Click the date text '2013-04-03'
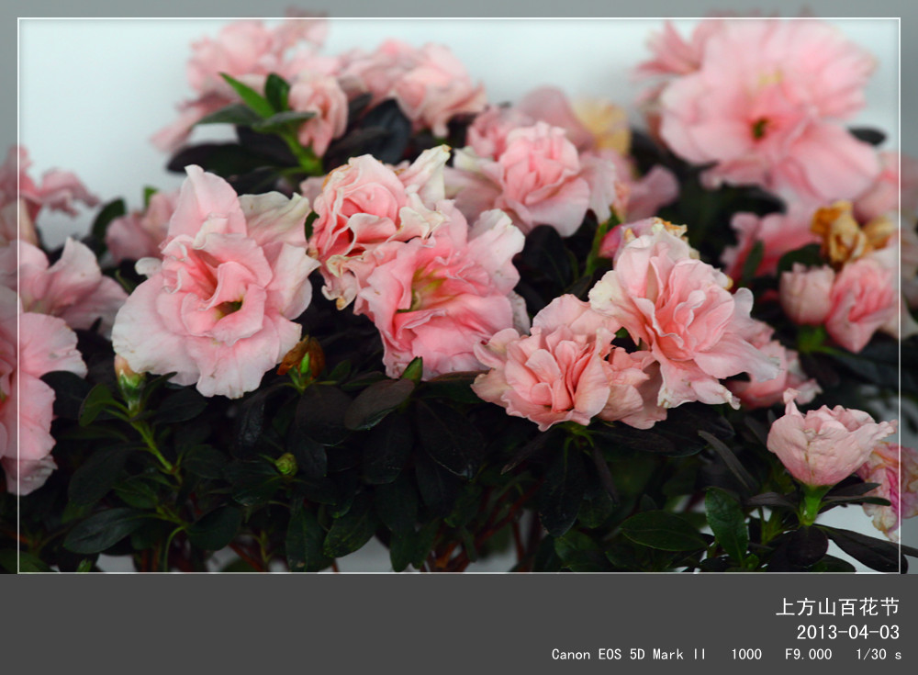This screenshot has width=918, height=675. point(847,632)
